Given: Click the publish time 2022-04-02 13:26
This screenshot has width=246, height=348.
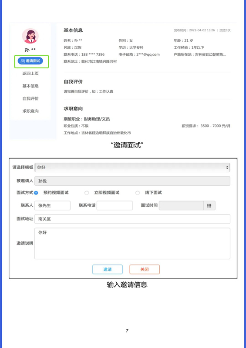Looking at the screenshot, I should [x=202, y=30].
